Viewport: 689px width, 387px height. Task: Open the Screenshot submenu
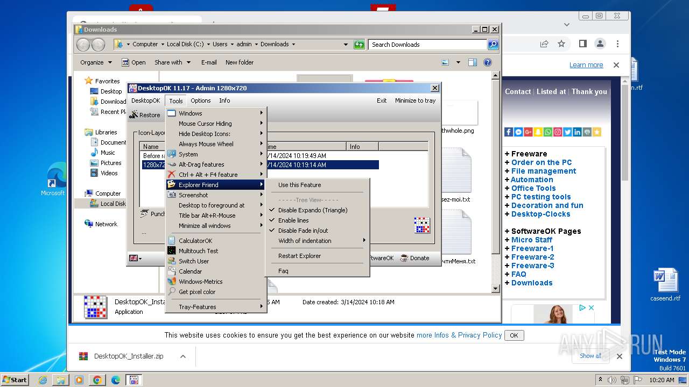(x=216, y=195)
